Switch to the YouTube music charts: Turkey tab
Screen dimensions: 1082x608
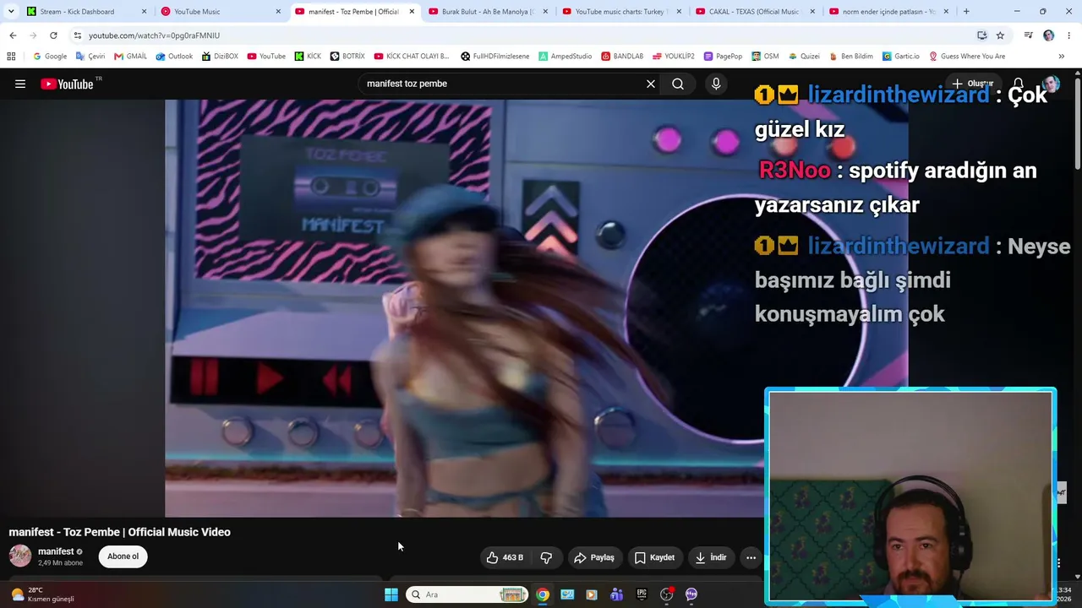pos(622,12)
